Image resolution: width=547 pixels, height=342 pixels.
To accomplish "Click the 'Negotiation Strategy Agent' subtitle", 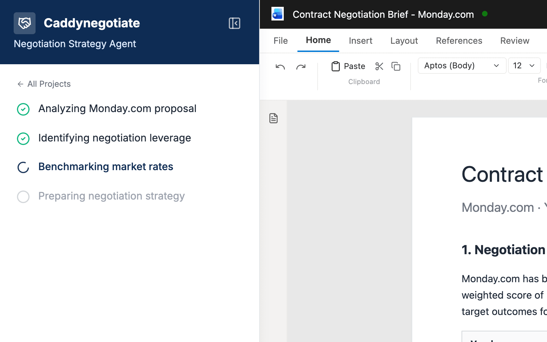I will point(75,44).
